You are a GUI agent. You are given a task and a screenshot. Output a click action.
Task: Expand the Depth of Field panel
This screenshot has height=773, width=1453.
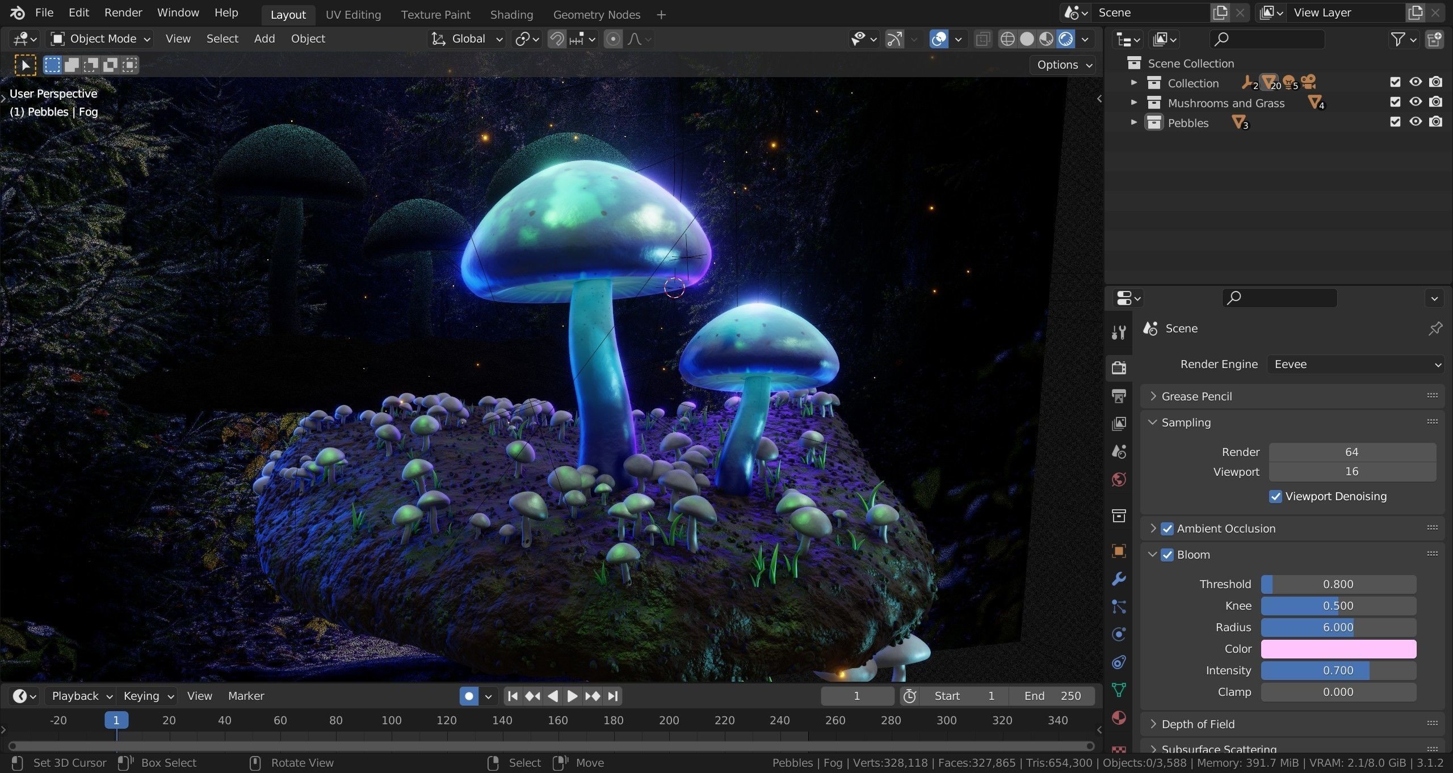click(1153, 724)
